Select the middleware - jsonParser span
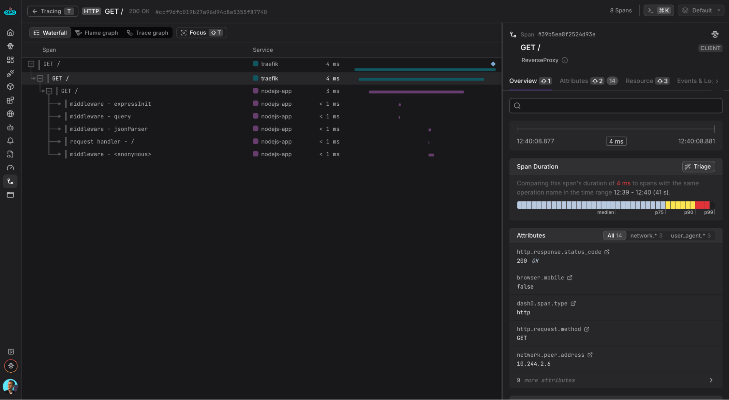This screenshot has height=400, width=729. 109,129
